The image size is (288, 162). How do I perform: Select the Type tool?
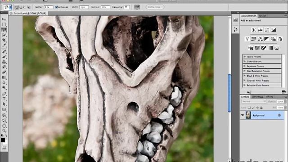click(4, 99)
